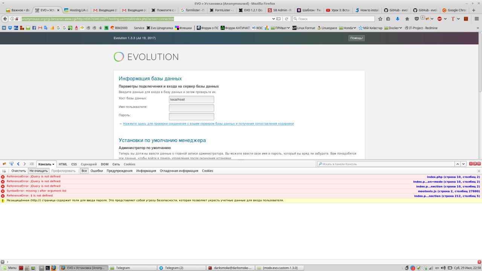Open the 'Evo Шпаргалка' bookmark
The width and height of the screenshot is (482, 271).
click(159, 28)
